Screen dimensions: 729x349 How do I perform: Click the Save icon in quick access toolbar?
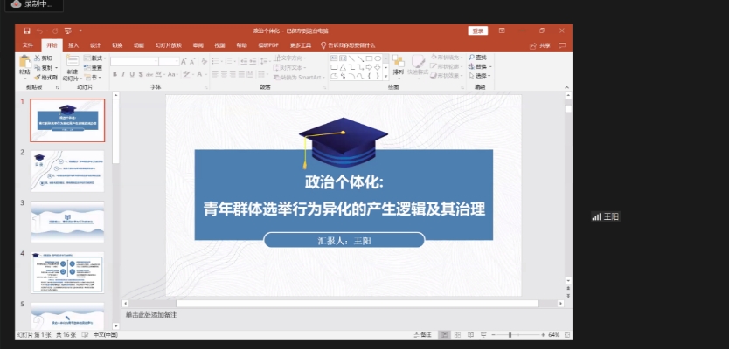[x=27, y=31]
